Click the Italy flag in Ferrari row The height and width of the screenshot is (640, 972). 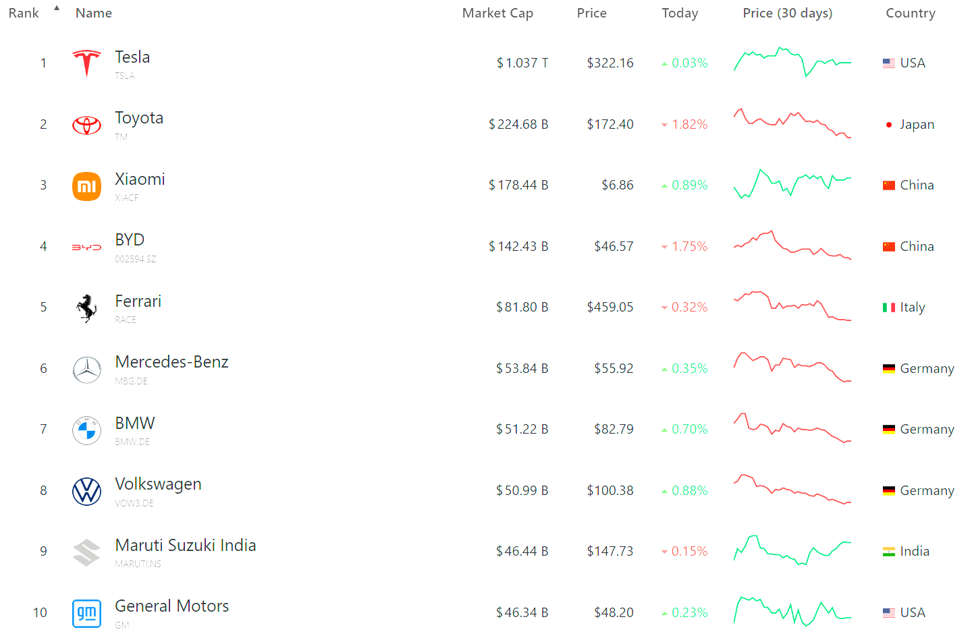coord(889,308)
